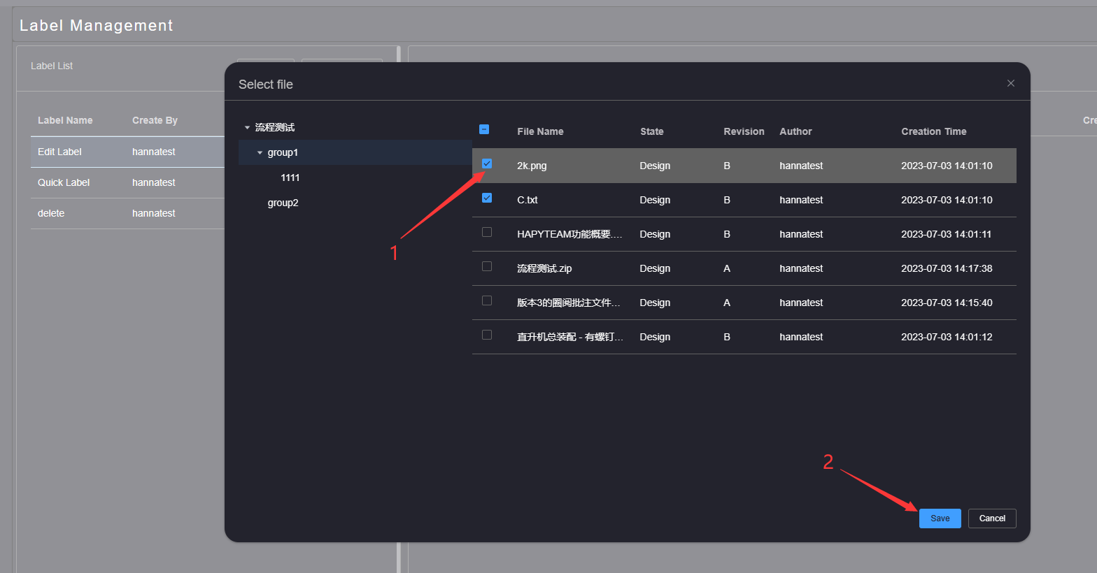
Task: Click Design state in C.txt row
Action: click(x=655, y=200)
